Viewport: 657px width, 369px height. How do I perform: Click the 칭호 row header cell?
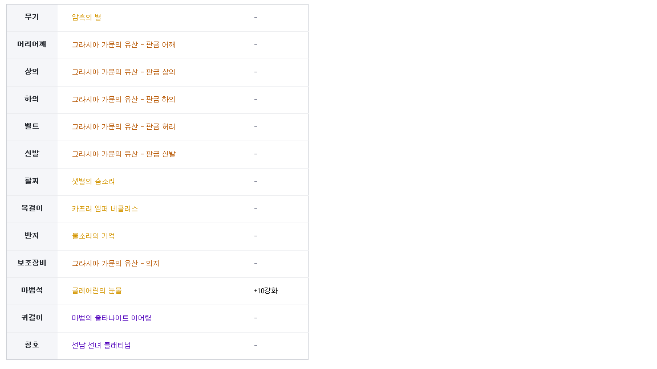32,346
